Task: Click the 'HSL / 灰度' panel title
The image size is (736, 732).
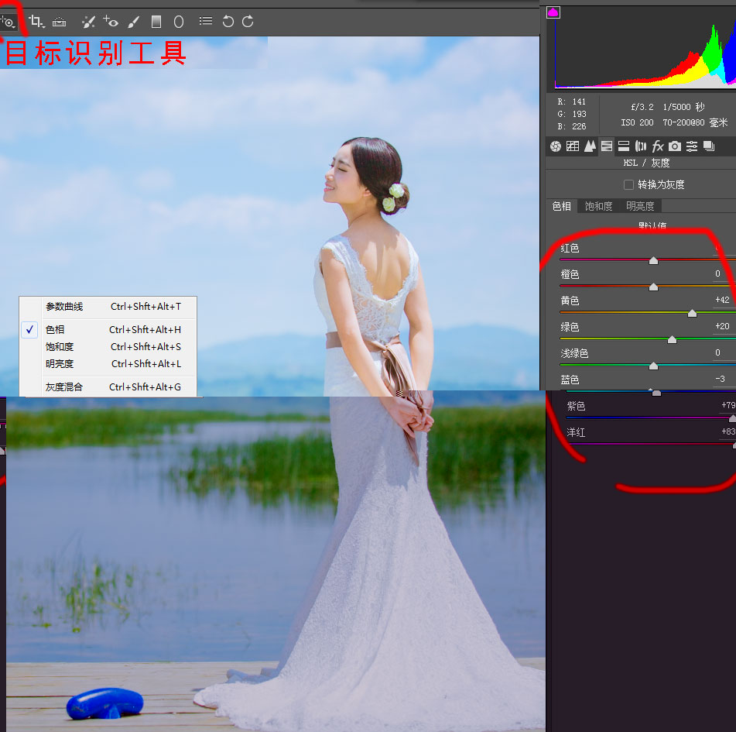Action: [x=646, y=163]
